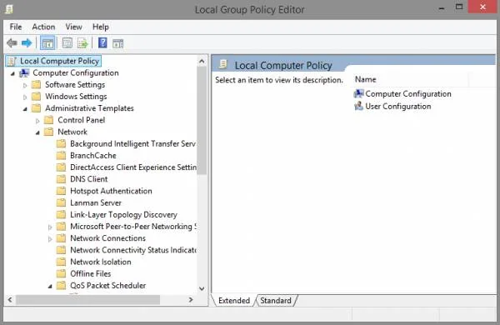
Task: Click the Lanman Server folder icon
Action: 61,202
